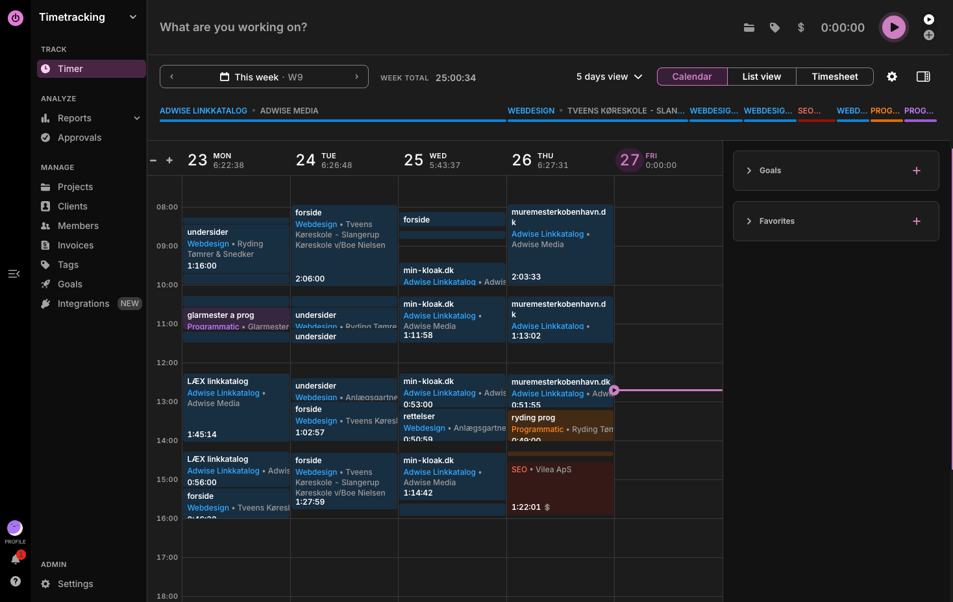Click the manual mode plus icon
953x602 pixels.
tap(929, 35)
